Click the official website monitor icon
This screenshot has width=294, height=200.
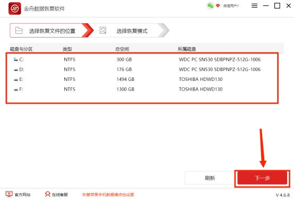(x=9, y=194)
